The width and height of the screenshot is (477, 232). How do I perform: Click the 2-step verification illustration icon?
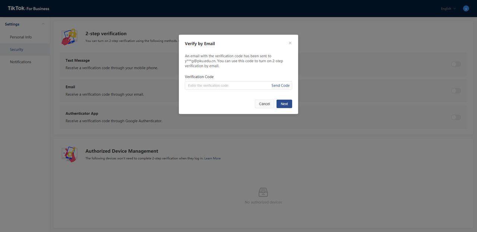coord(69,37)
